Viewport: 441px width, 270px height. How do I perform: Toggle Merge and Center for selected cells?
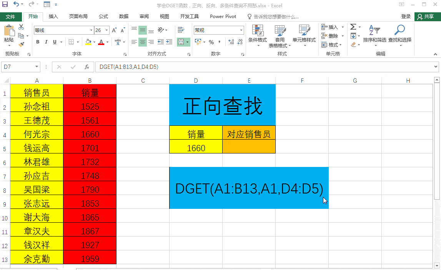click(181, 42)
